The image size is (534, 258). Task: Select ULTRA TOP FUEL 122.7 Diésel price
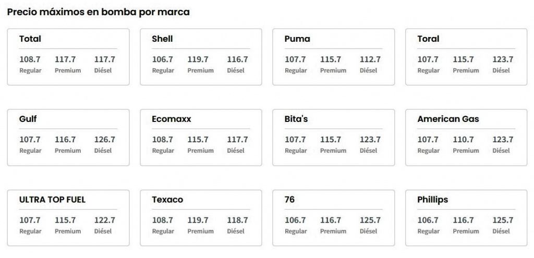(x=105, y=220)
